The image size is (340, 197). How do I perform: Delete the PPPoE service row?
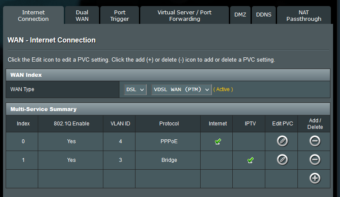tap(315, 141)
